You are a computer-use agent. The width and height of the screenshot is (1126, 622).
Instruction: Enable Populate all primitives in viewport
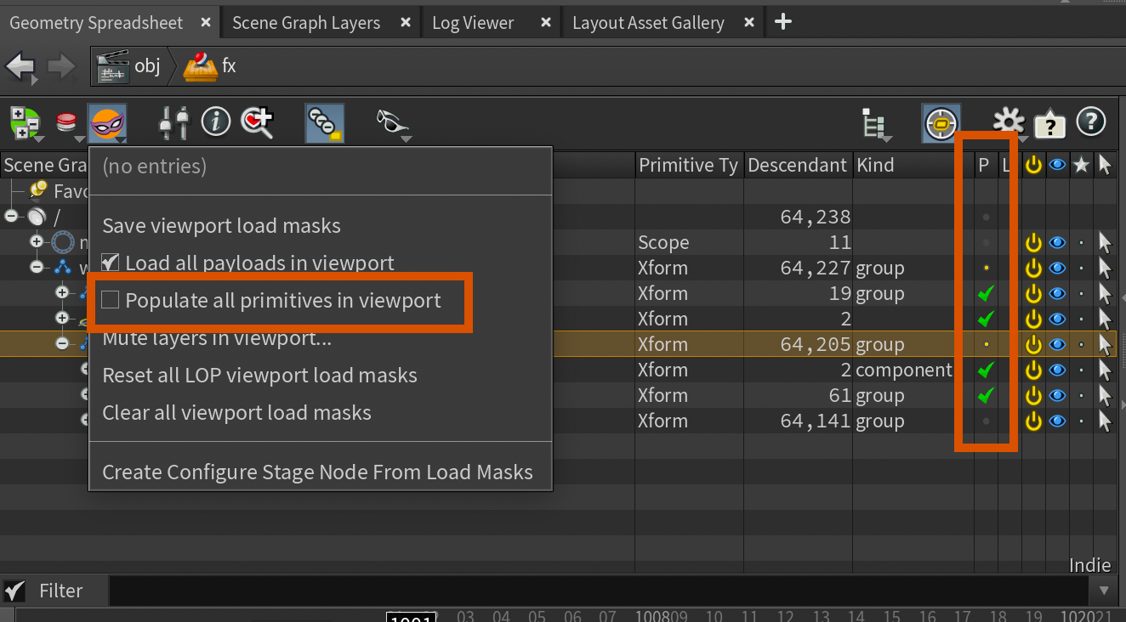coord(111,300)
